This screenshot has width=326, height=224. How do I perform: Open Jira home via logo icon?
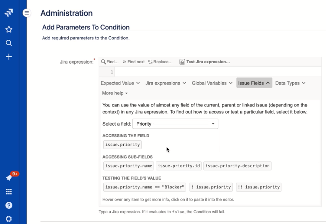pos(8,13)
